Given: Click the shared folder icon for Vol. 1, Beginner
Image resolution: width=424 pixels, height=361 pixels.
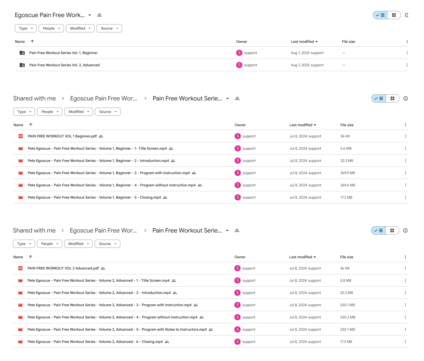Looking at the screenshot, I should pos(22,53).
